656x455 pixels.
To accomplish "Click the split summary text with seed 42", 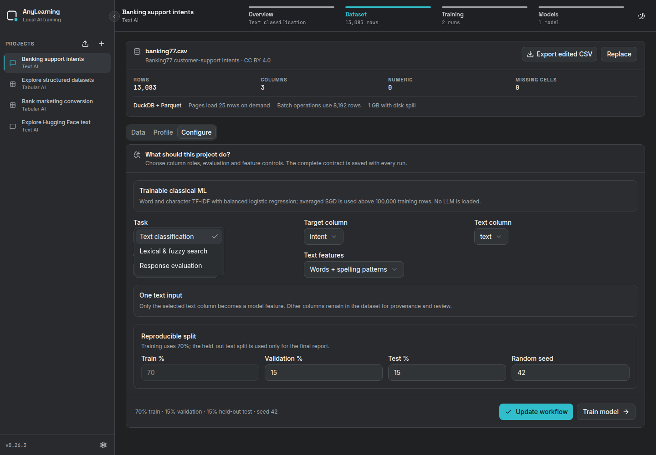I will click(x=206, y=412).
